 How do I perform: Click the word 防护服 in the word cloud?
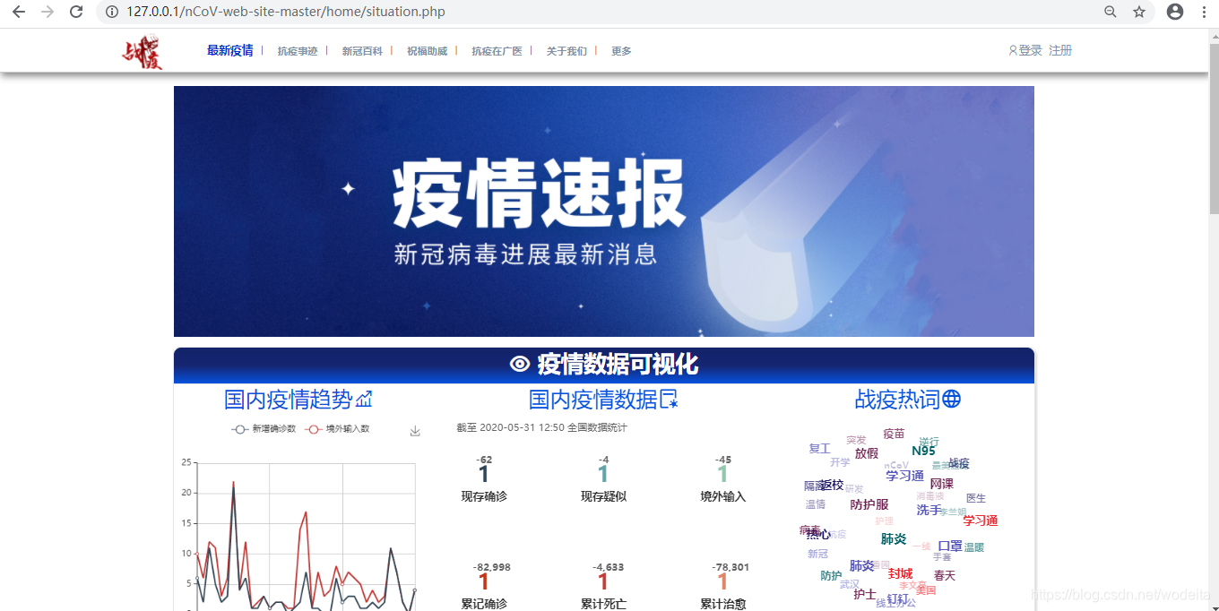[x=869, y=505]
